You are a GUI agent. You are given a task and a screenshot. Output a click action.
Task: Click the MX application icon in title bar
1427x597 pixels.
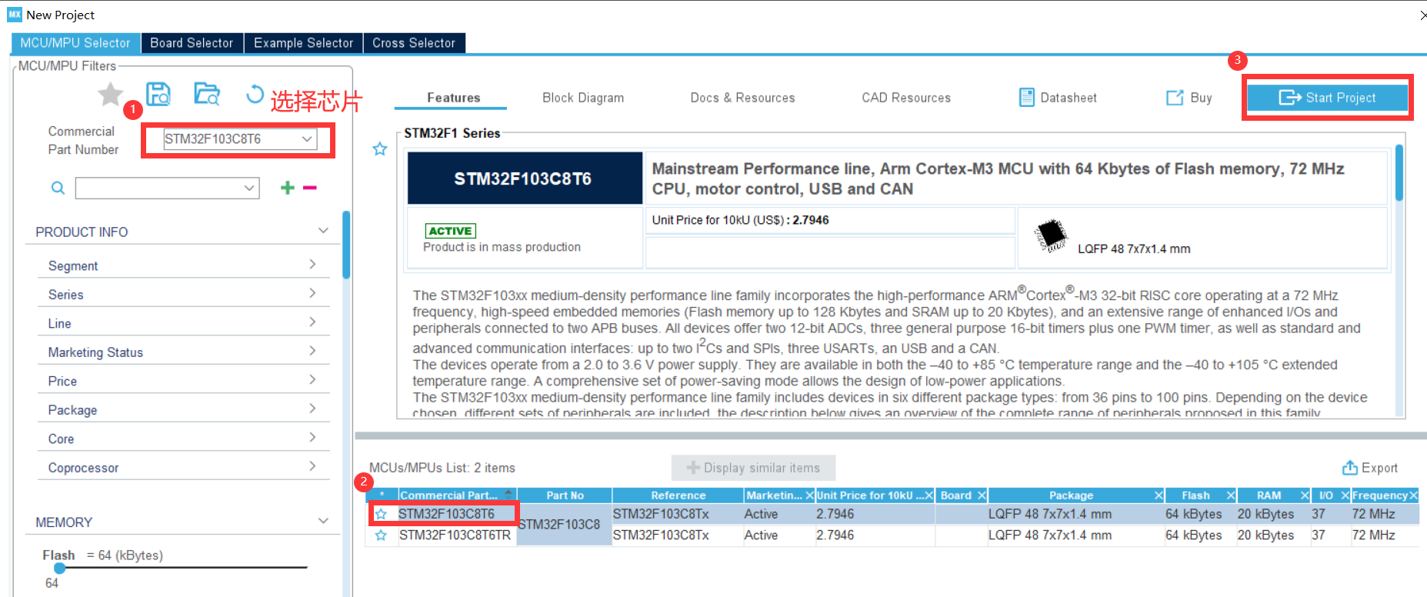coord(15,15)
